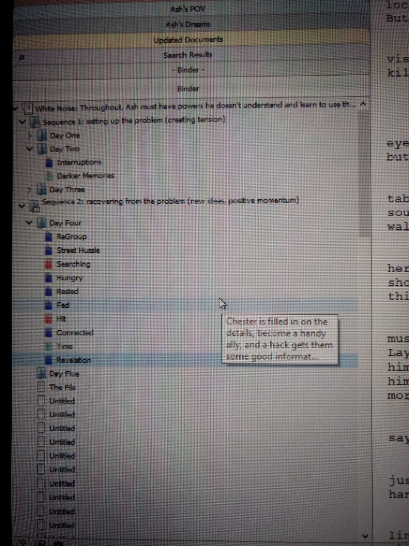This screenshot has width=409, height=546.
Task: Select the Street Hussle scene
Action: tap(78, 250)
